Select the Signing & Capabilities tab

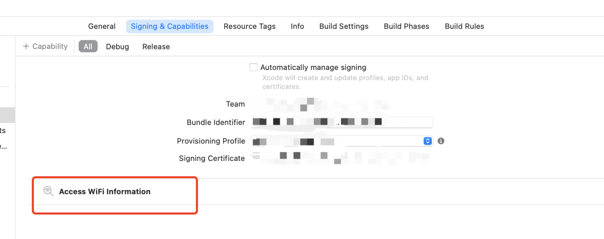pos(169,26)
